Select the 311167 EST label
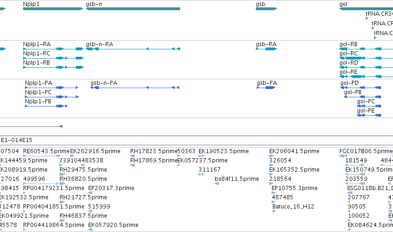 point(210,170)
